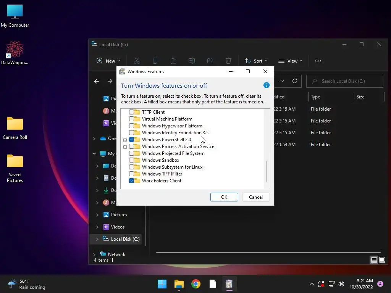
Task: Expand Network in navigation pane
Action: (x=94, y=254)
